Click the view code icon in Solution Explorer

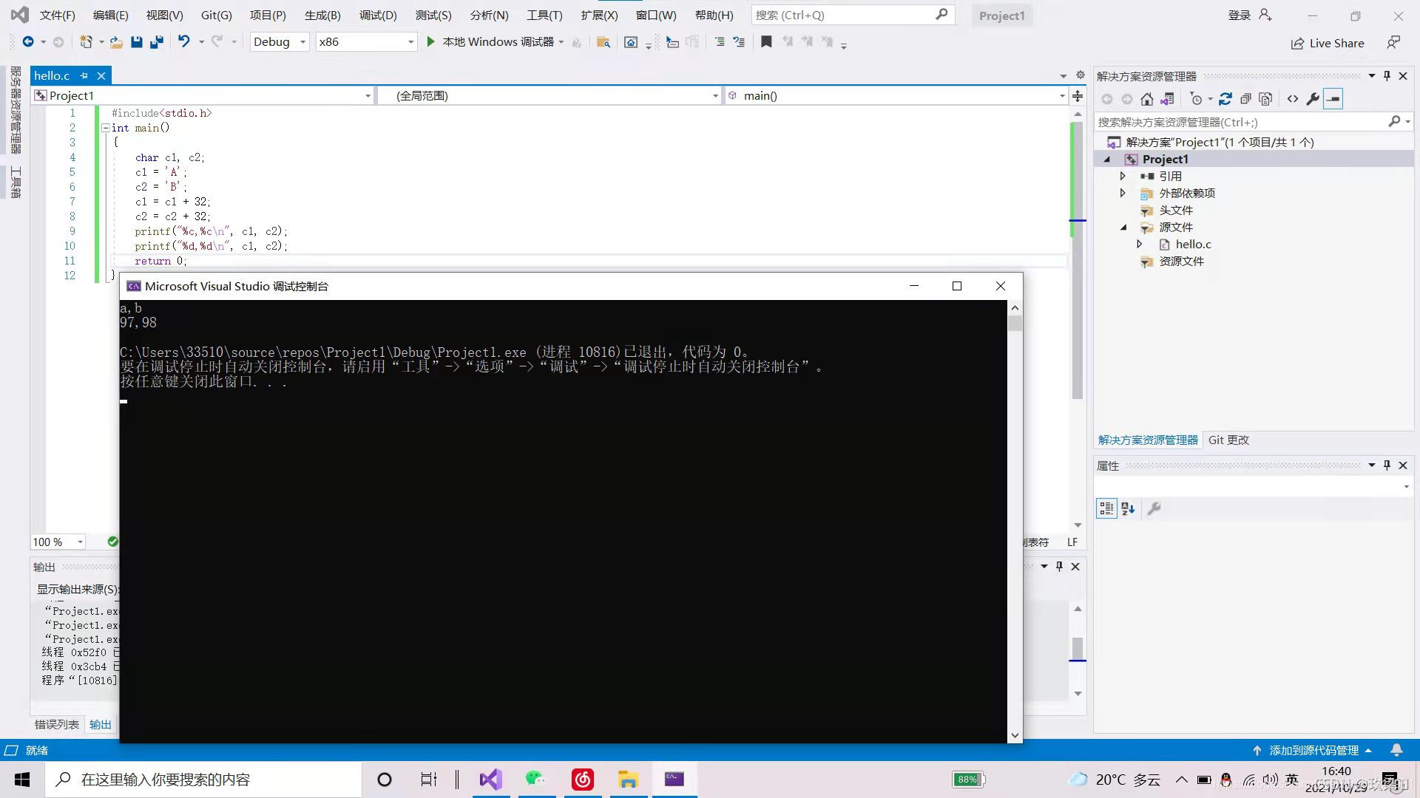point(1292,99)
